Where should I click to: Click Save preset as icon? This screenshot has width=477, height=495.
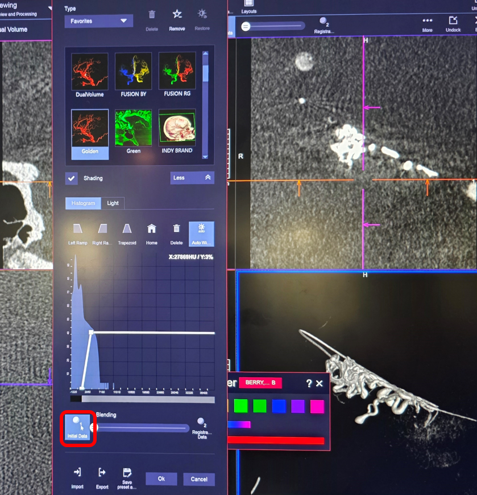pyautogui.click(x=127, y=472)
